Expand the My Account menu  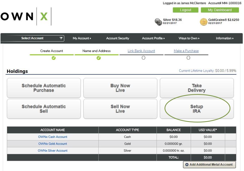82,38
